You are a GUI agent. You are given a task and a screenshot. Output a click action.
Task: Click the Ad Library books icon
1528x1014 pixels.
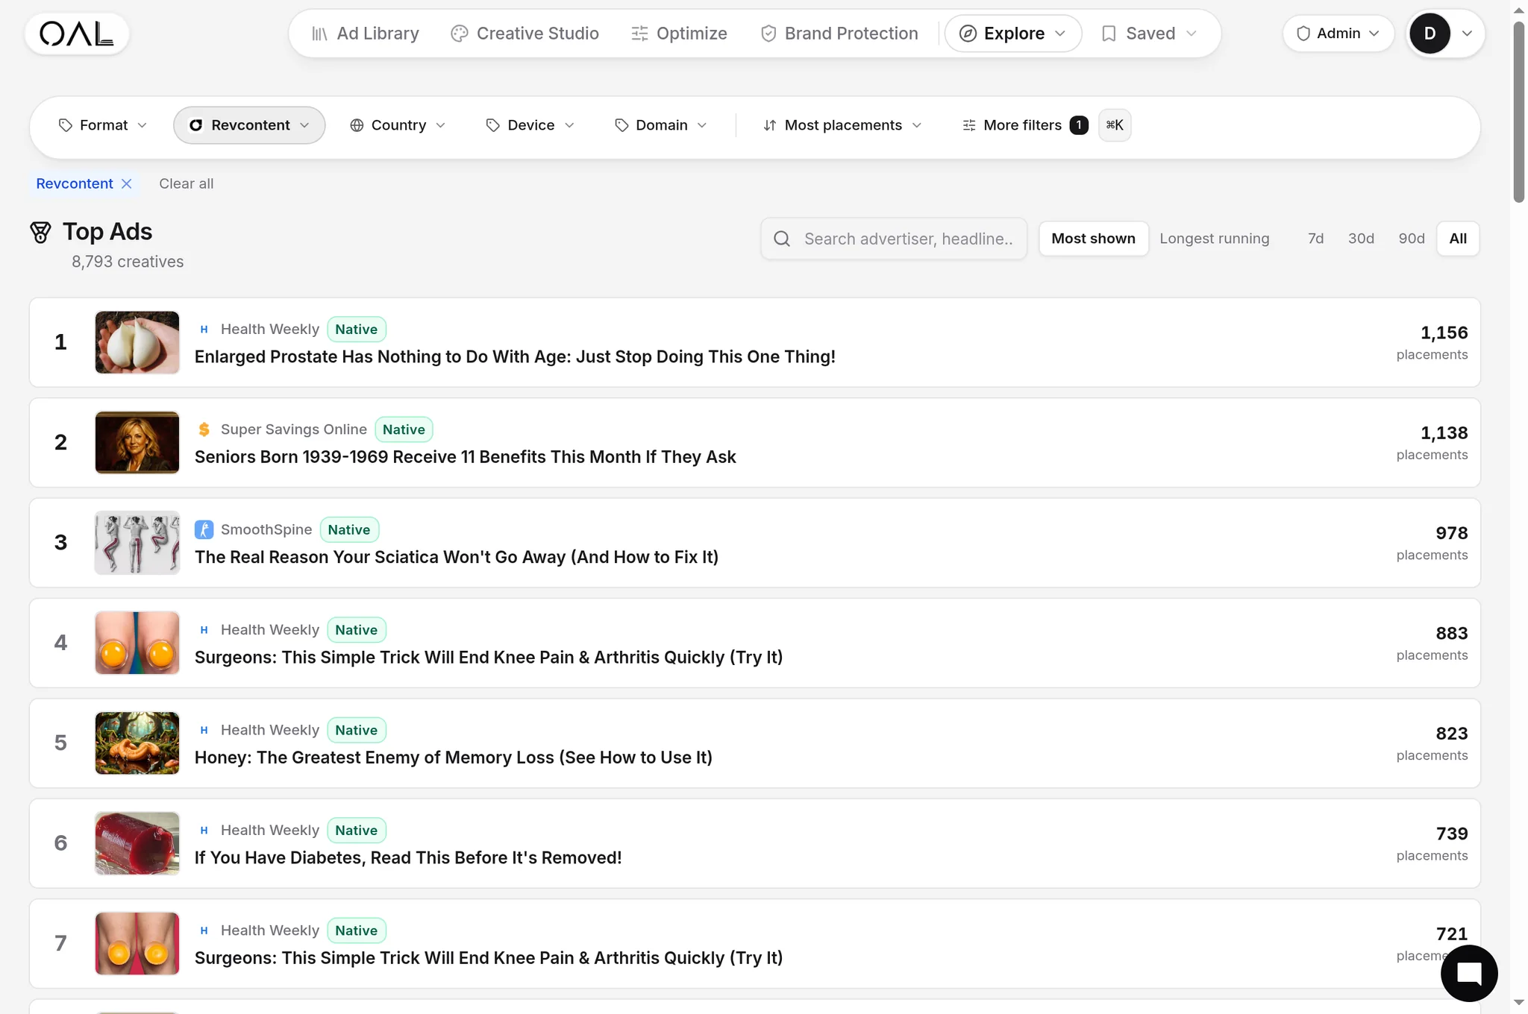(x=319, y=34)
